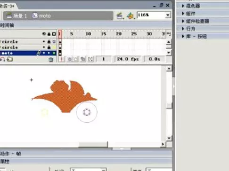Click the edit multiple frames icon
229x171 pixels.
(83, 59)
